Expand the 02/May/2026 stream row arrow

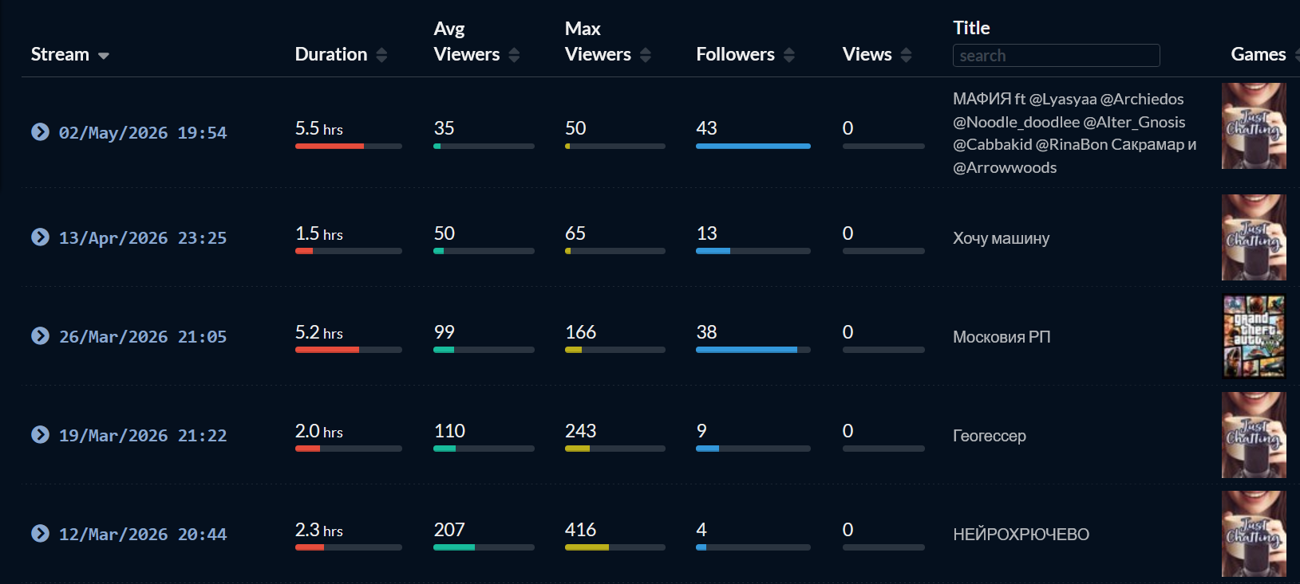coord(40,131)
